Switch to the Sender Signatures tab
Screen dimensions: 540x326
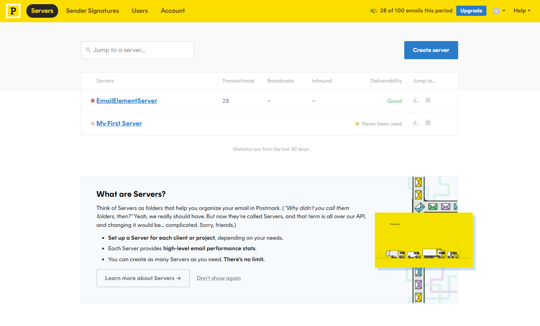pos(92,11)
